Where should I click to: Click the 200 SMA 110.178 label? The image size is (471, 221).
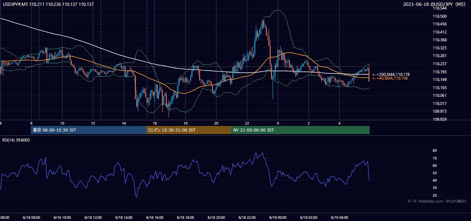391,74
